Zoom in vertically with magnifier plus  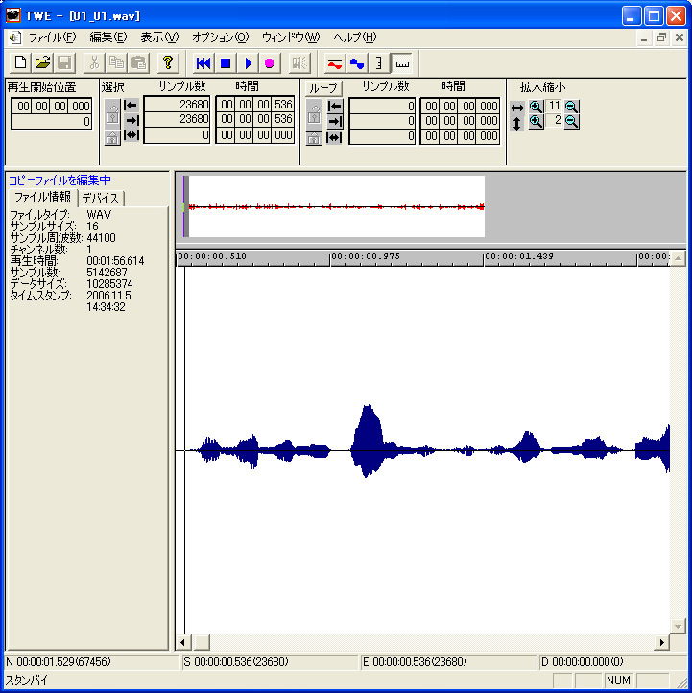[536, 122]
